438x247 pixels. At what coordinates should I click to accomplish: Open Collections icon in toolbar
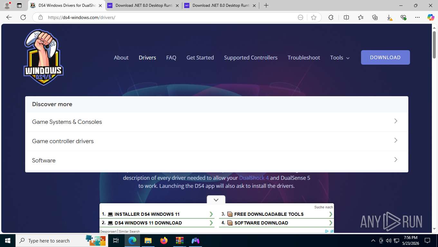[x=375, y=17]
